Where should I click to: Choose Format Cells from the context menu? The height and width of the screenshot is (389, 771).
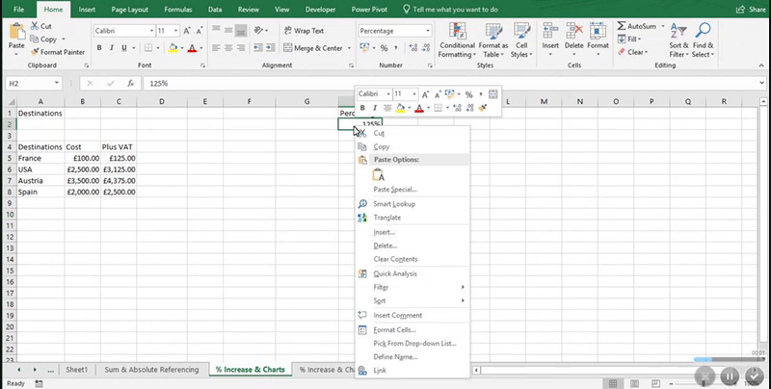click(394, 329)
